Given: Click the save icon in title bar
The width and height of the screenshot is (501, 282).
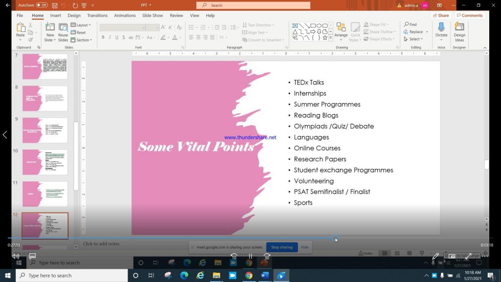Looking at the screenshot, I should [54, 5].
